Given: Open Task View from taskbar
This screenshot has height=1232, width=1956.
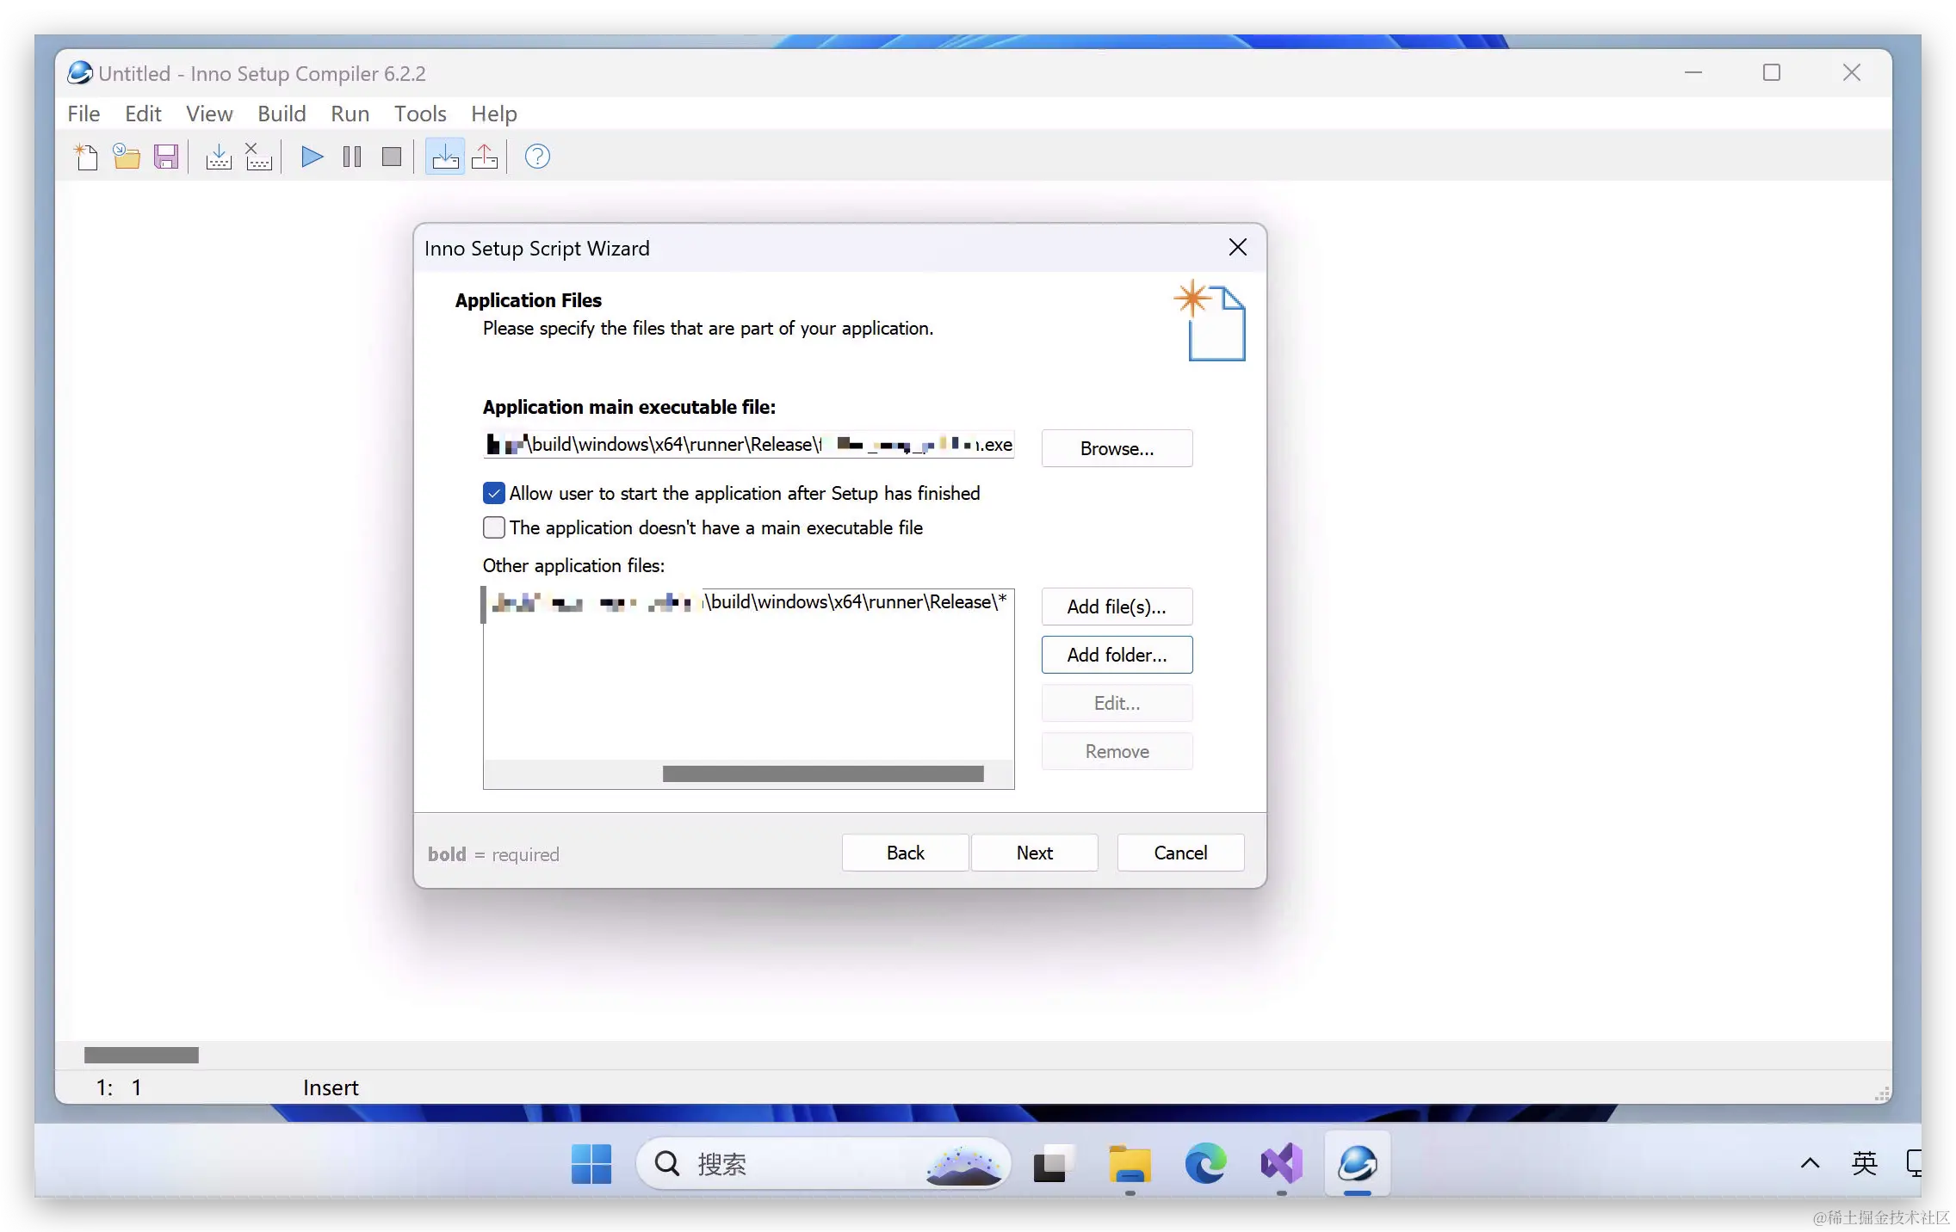Looking at the screenshot, I should [1054, 1164].
